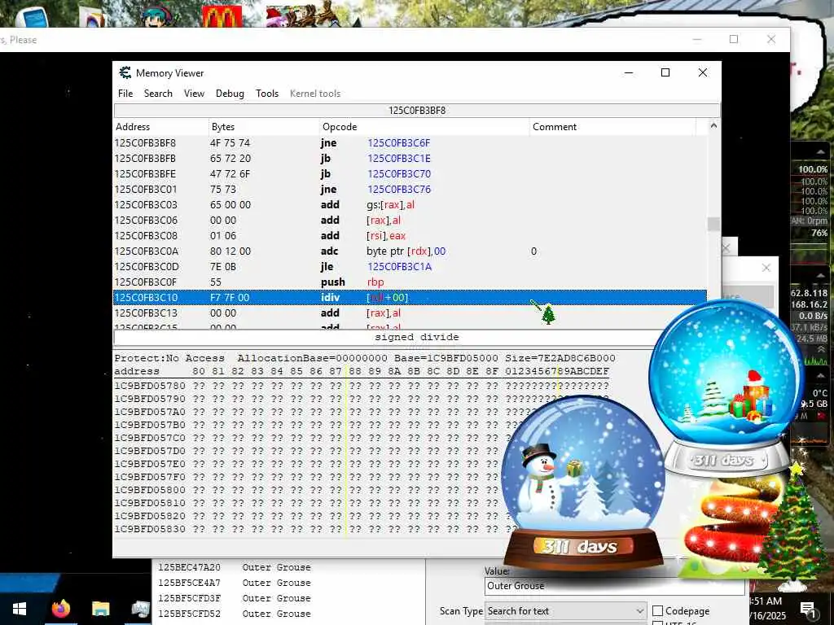Open the Scan Type dropdown
Screen dimensions: 834x625
tap(565, 611)
